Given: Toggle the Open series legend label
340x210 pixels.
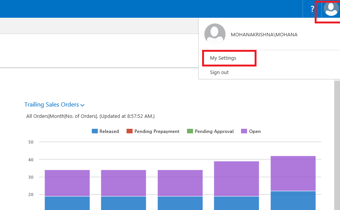Looking at the screenshot, I should pos(255,131).
